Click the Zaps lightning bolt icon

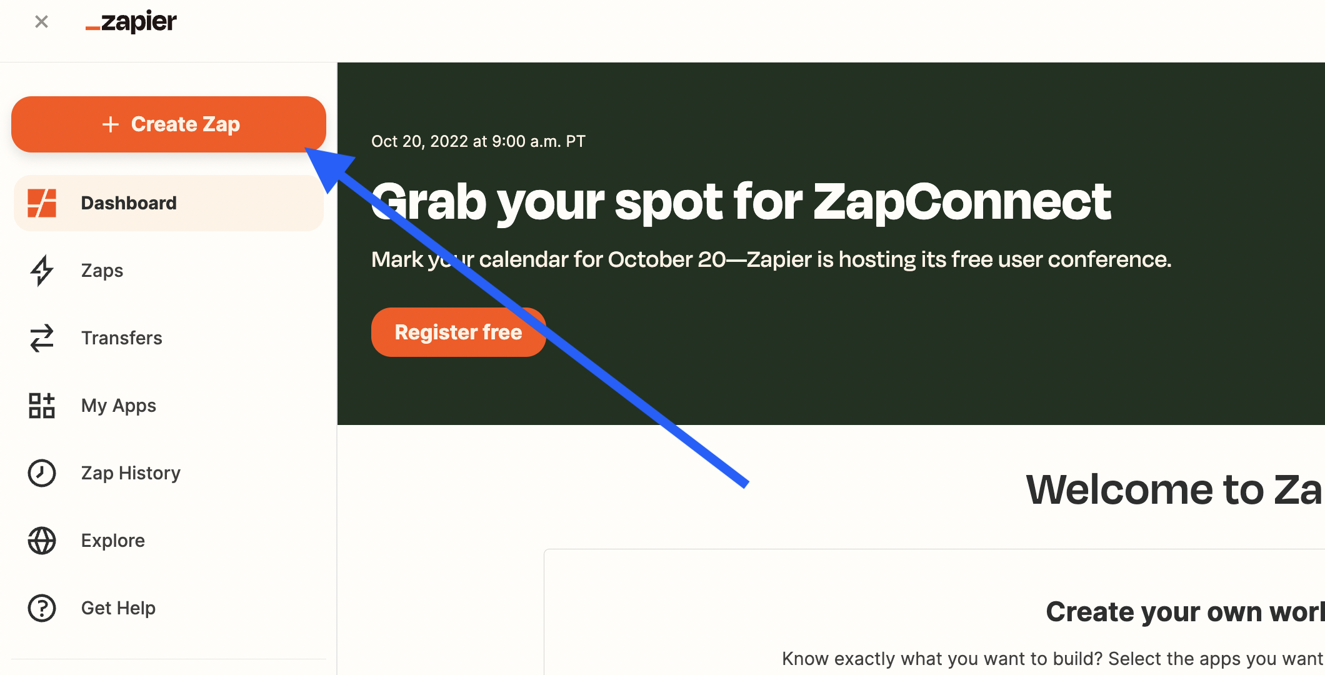[x=42, y=271]
